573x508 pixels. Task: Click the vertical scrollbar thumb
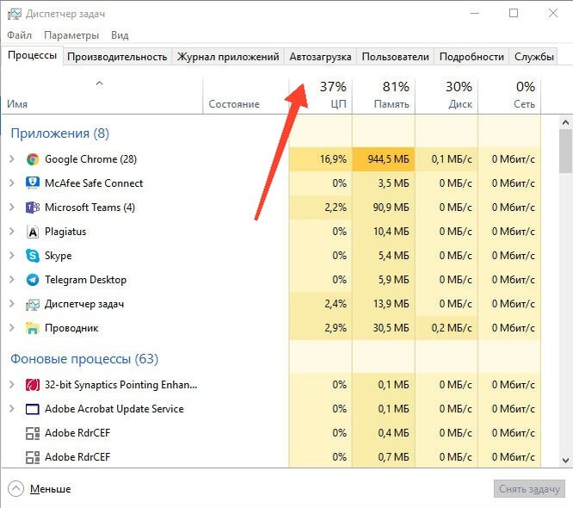(x=565, y=151)
